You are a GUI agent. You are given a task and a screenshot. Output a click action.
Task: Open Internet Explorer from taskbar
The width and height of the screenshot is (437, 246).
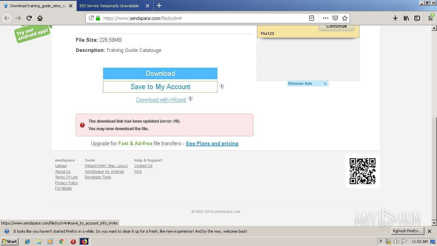click(27, 242)
